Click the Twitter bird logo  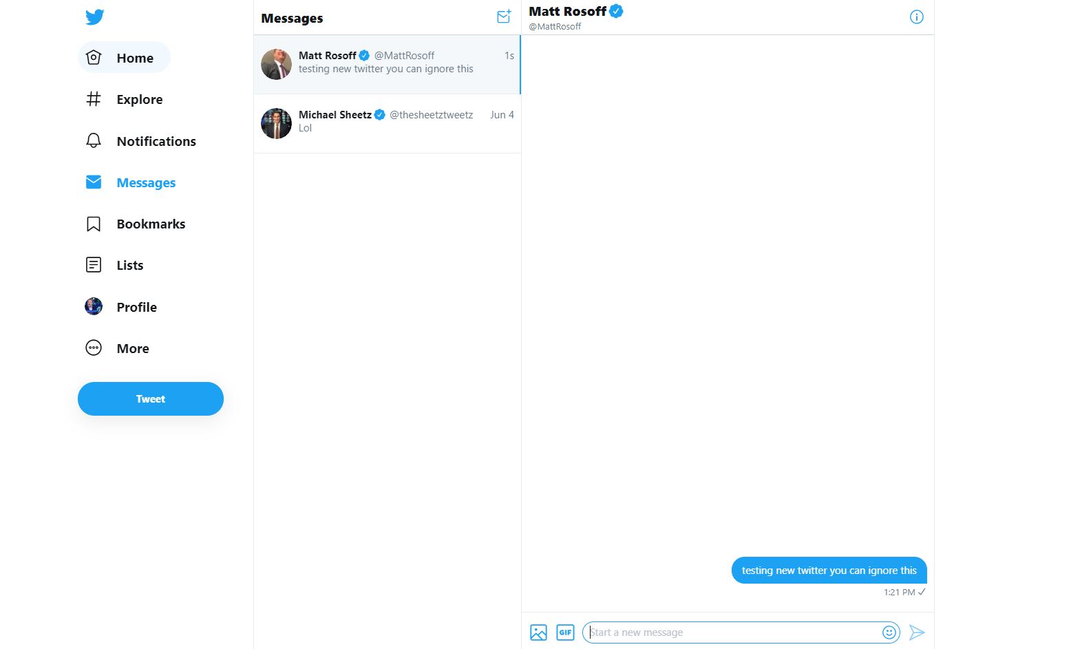[94, 17]
